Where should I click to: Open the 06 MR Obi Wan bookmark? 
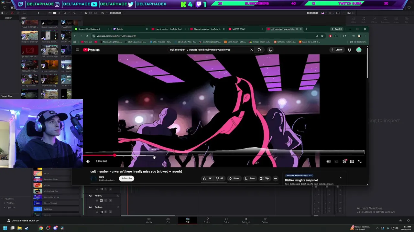185,42
